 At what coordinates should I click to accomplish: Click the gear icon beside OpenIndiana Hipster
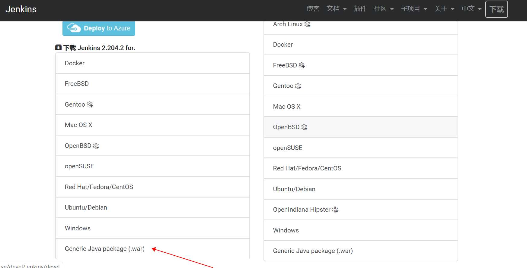click(x=335, y=210)
